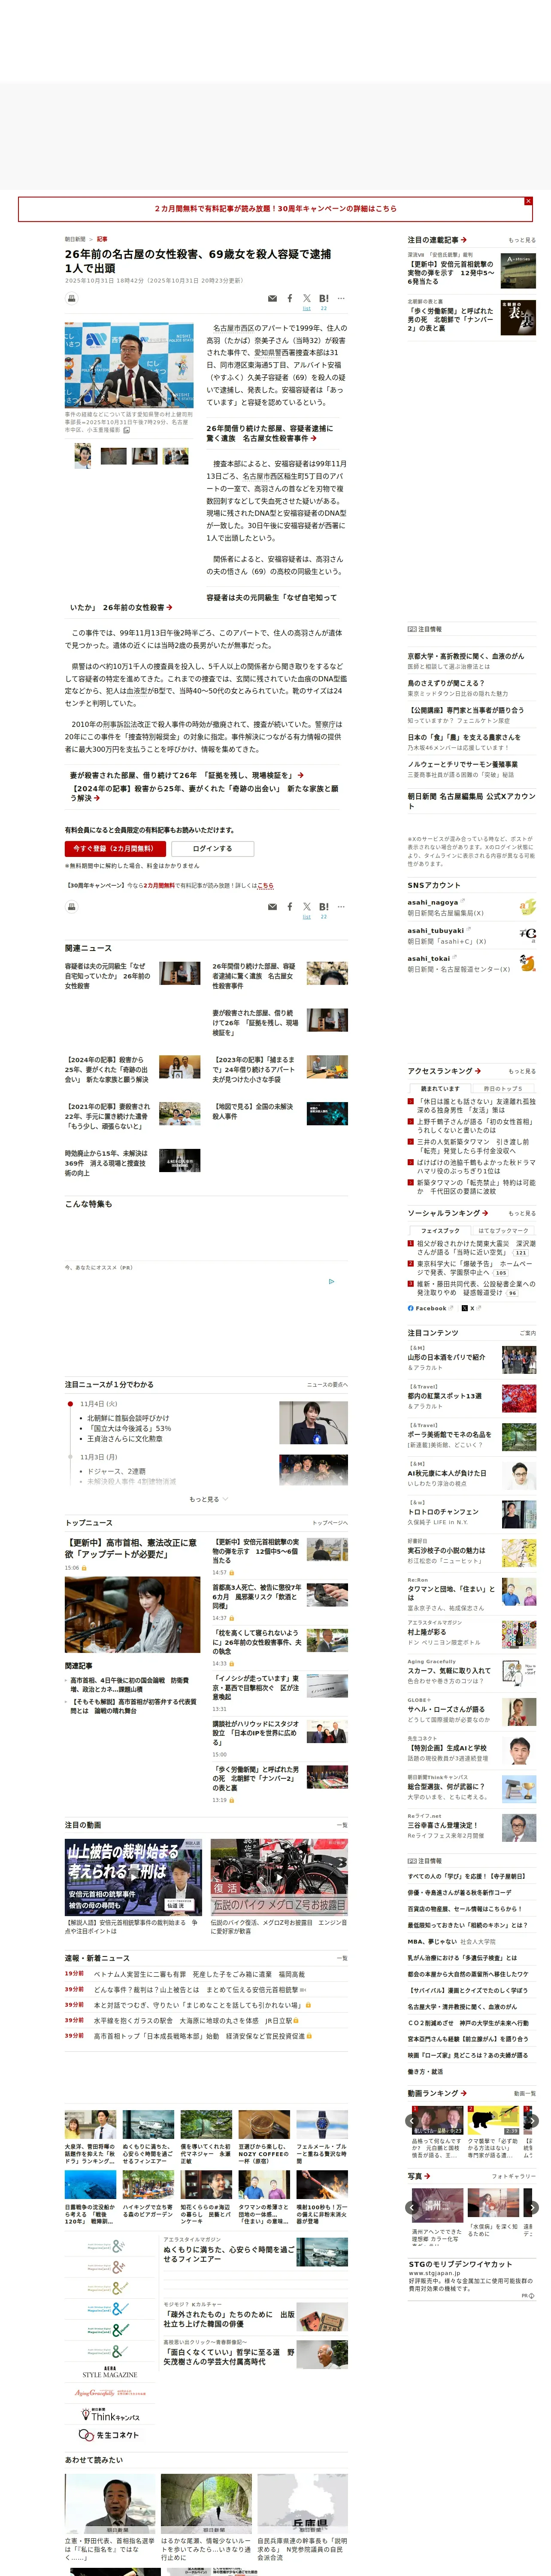Viewport: 551px width, 2576px height.
Task: Share on Facebook from bottom toolbar
Action: coord(290,907)
